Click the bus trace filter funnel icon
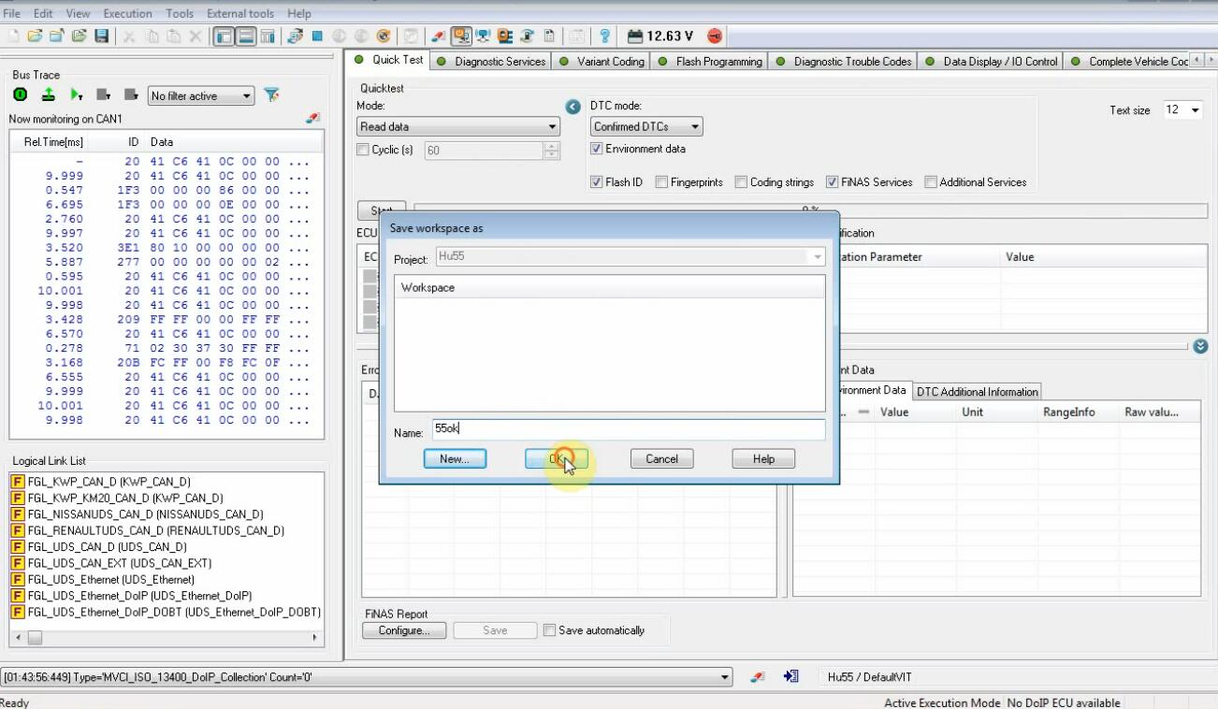This screenshot has width=1218, height=709. click(271, 95)
